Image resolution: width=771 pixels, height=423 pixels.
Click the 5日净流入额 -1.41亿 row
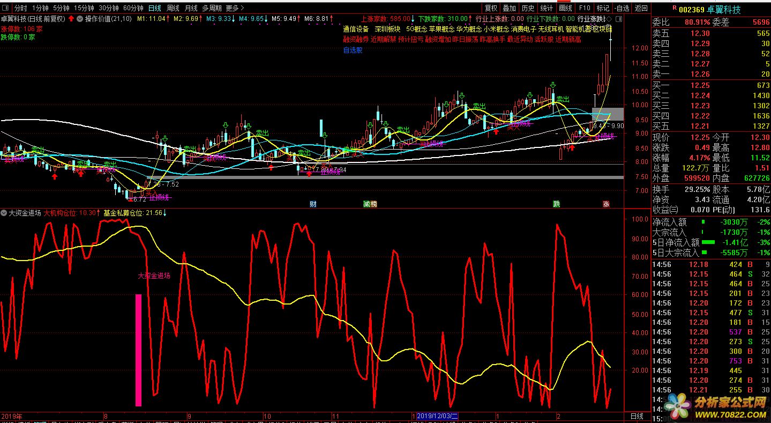[711, 242]
